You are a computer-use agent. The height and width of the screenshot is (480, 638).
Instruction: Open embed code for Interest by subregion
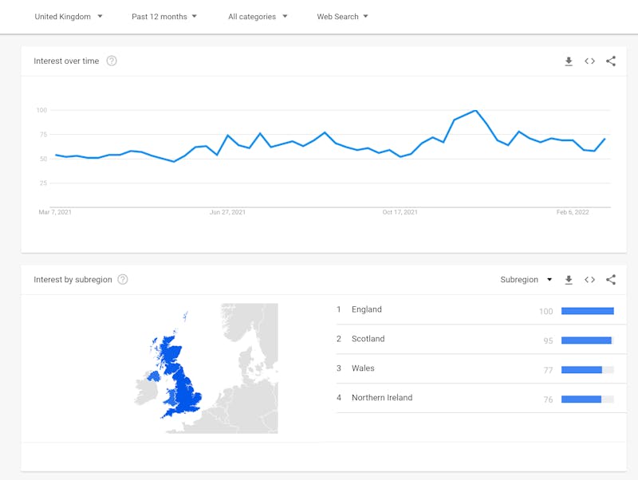[589, 279]
